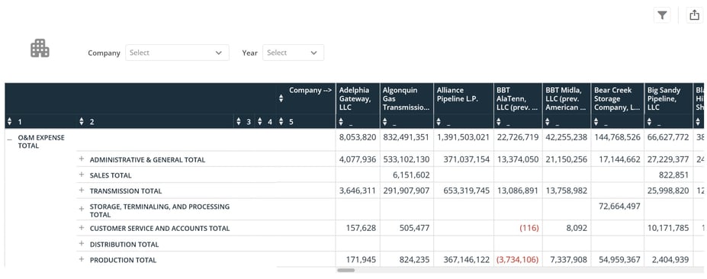Viewport: 707px width, 279px height.
Task: Sort the Alliance Pipeline L.P. column
Action: [439, 122]
